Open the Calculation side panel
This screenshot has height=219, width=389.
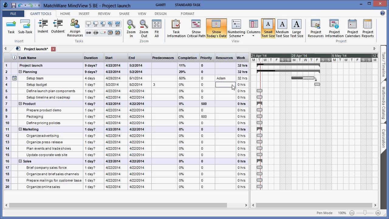point(384,138)
